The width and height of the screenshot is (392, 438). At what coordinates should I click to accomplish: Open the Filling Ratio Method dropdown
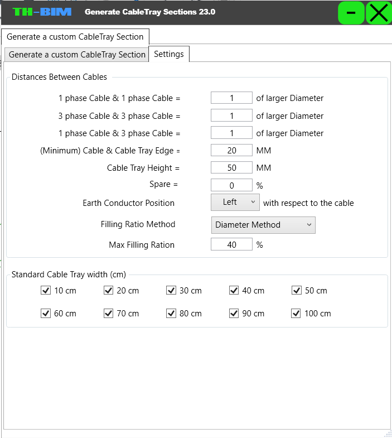pyautogui.click(x=263, y=225)
